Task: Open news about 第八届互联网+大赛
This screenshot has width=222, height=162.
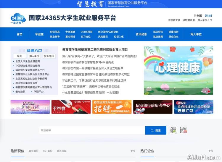Action: click(x=100, y=56)
